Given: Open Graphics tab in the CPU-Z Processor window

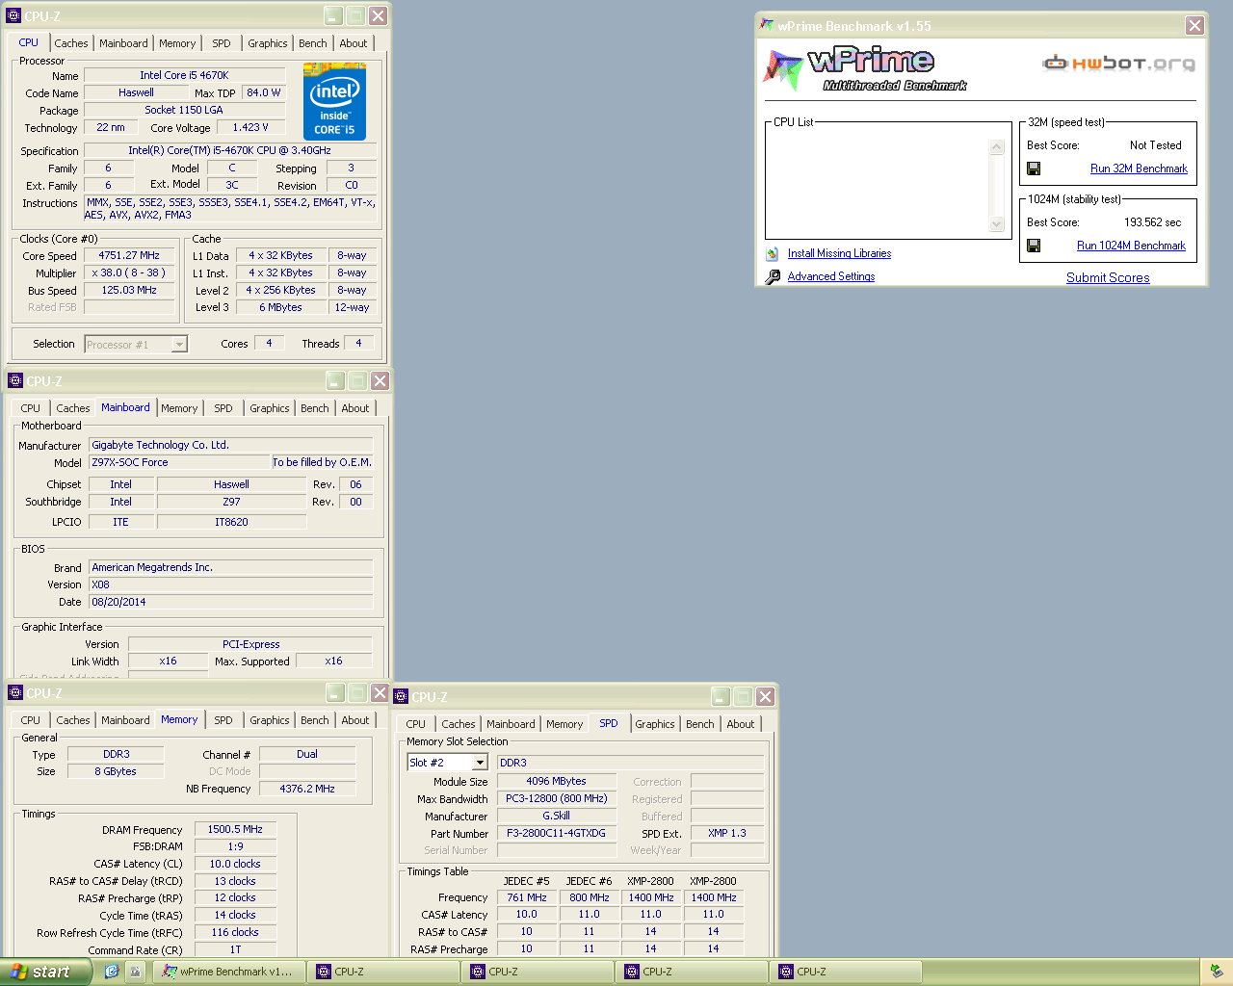Looking at the screenshot, I should (x=268, y=43).
